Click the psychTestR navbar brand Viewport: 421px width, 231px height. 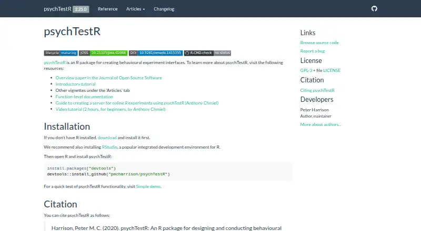coord(57,9)
